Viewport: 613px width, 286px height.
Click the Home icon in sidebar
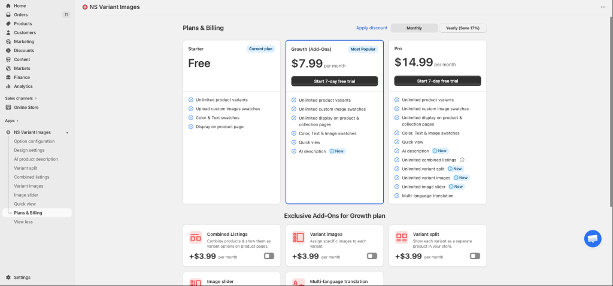[x=8, y=5]
